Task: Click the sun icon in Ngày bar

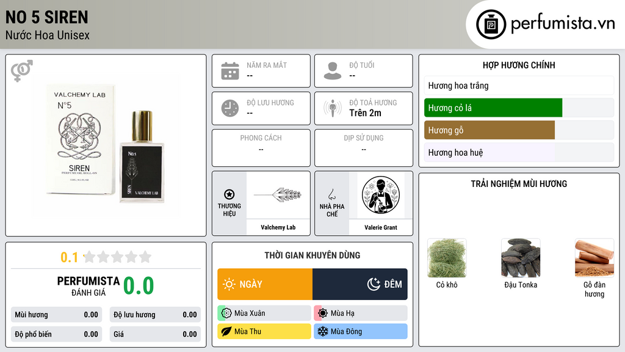Action: [229, 284]
